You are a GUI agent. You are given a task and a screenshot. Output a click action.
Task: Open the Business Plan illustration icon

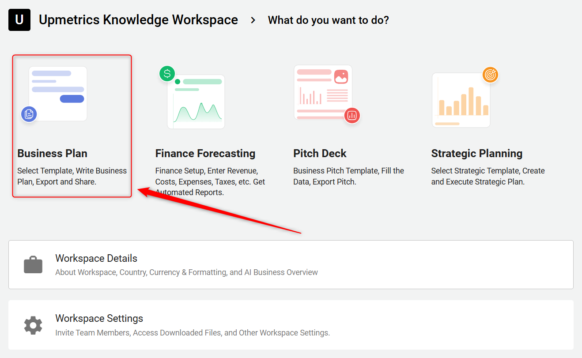[54, 94]
